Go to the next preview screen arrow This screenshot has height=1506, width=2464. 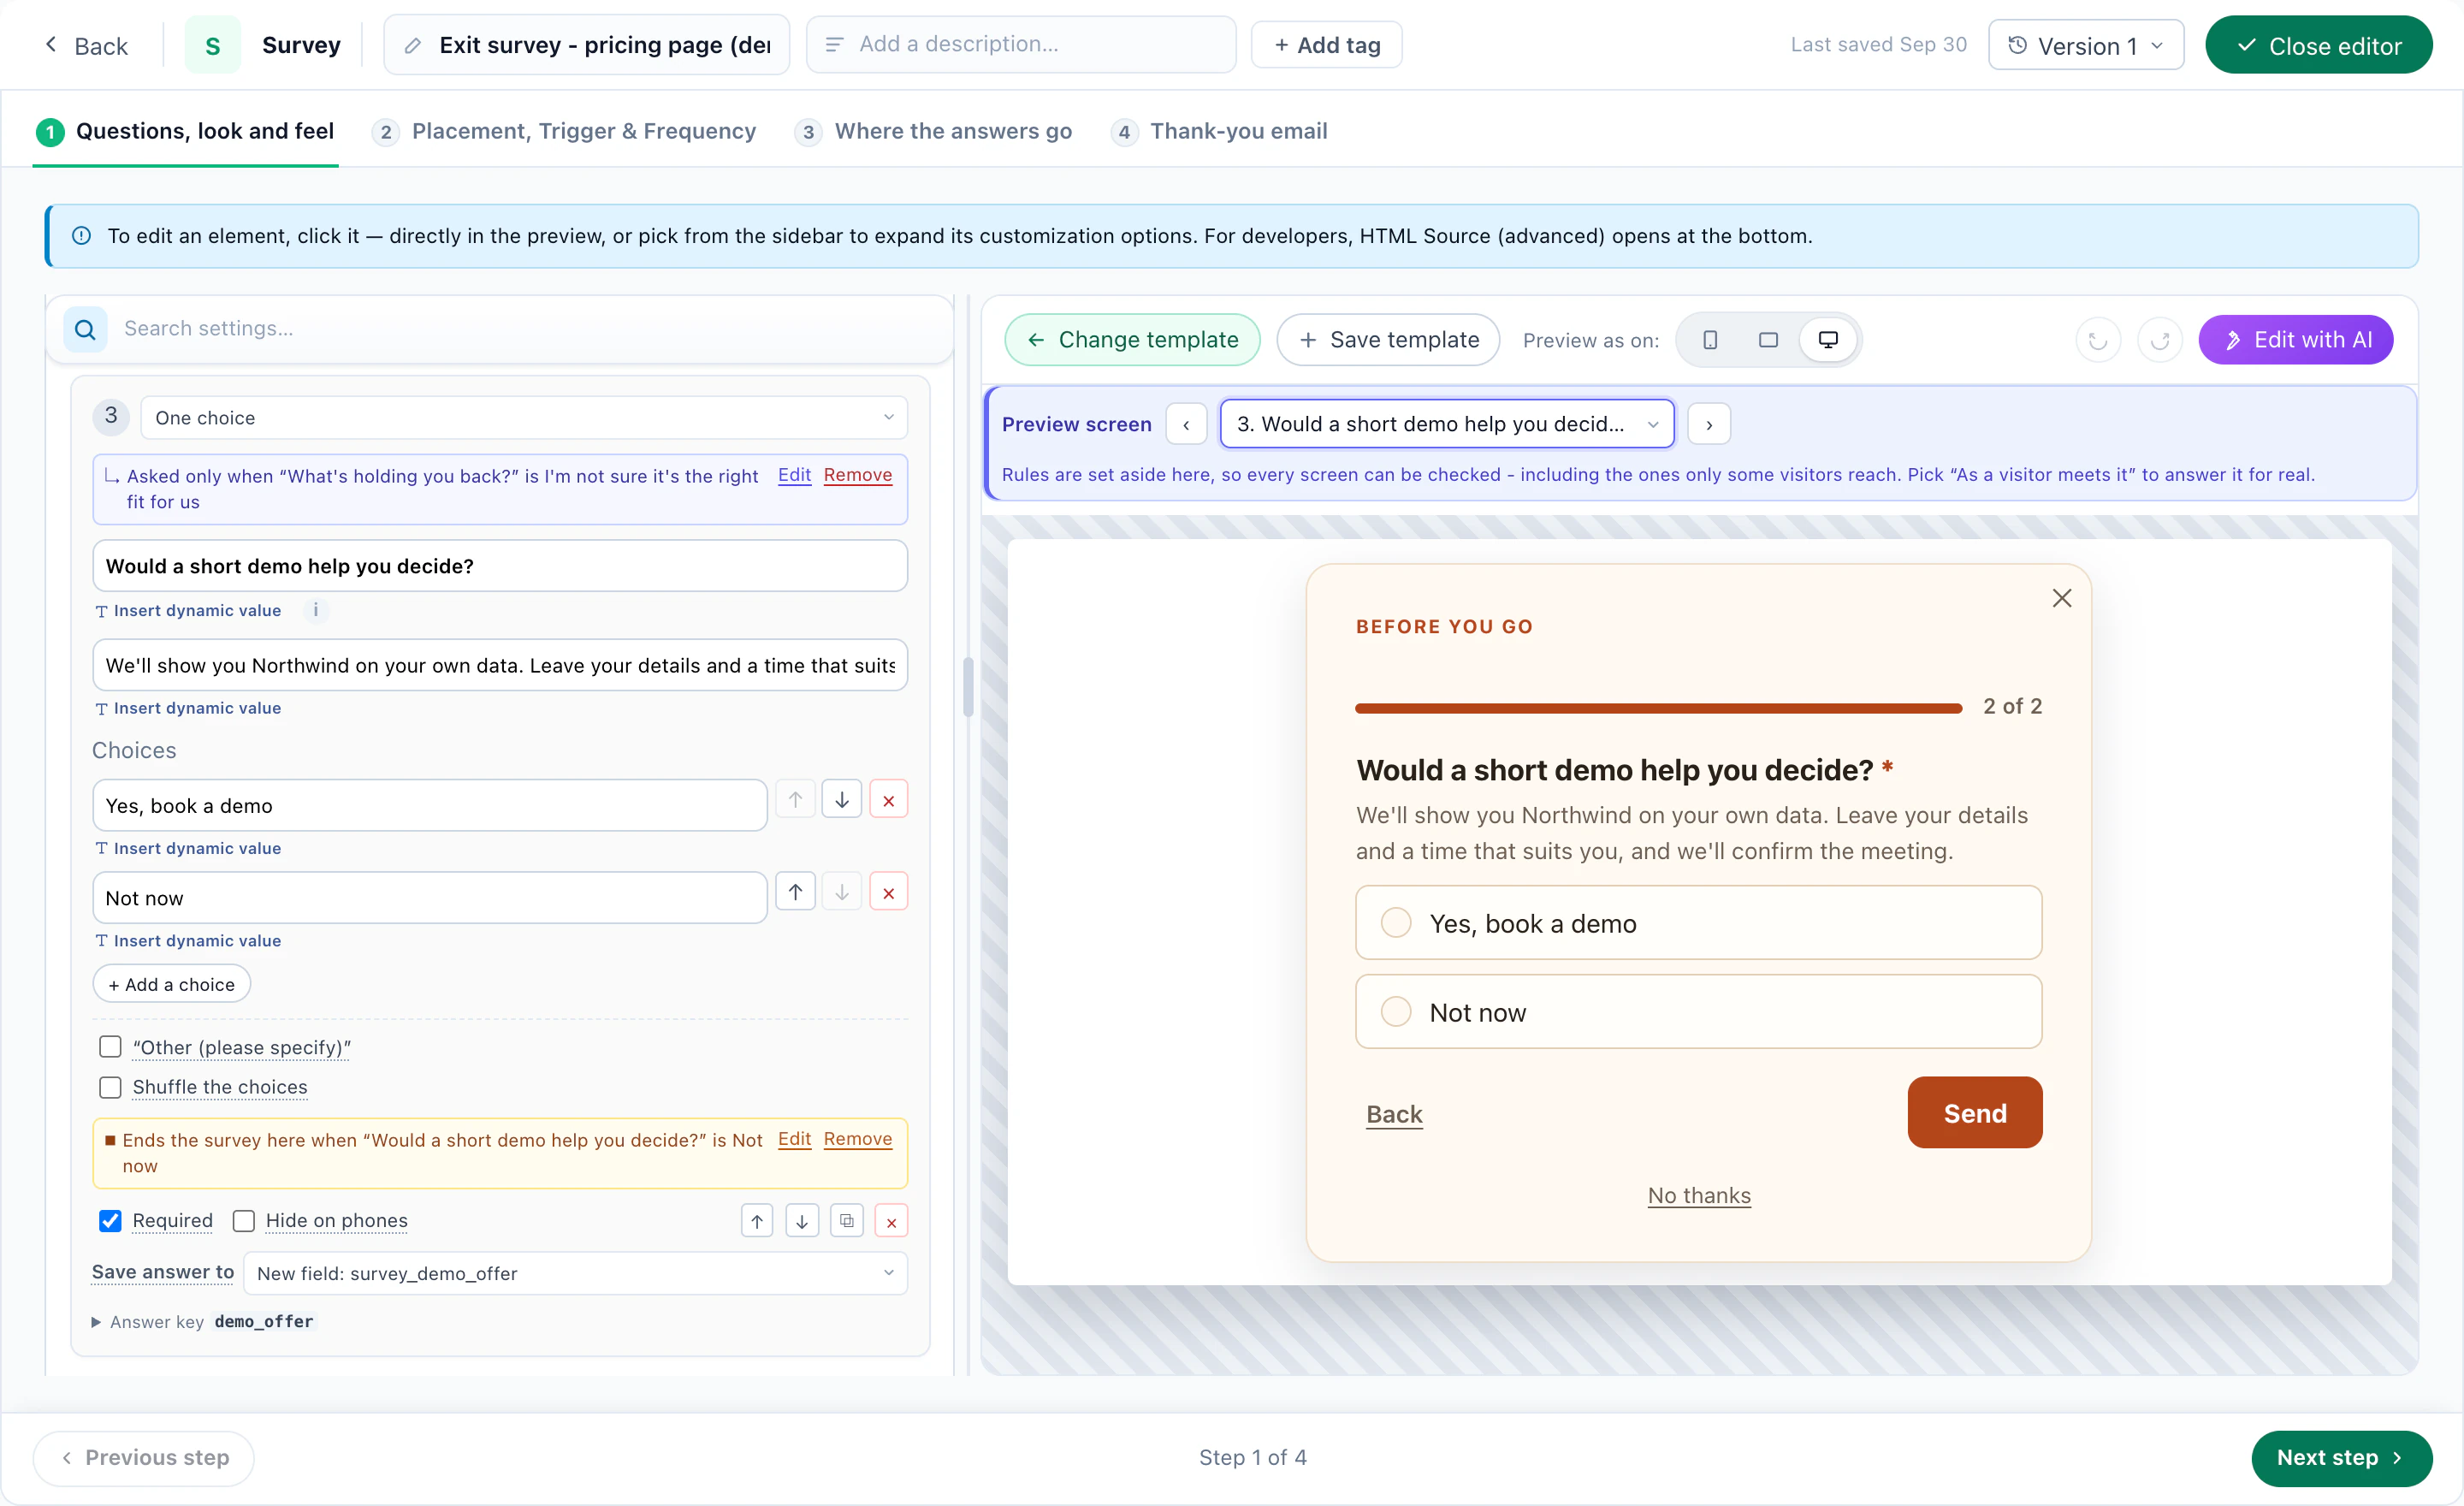1709,424
